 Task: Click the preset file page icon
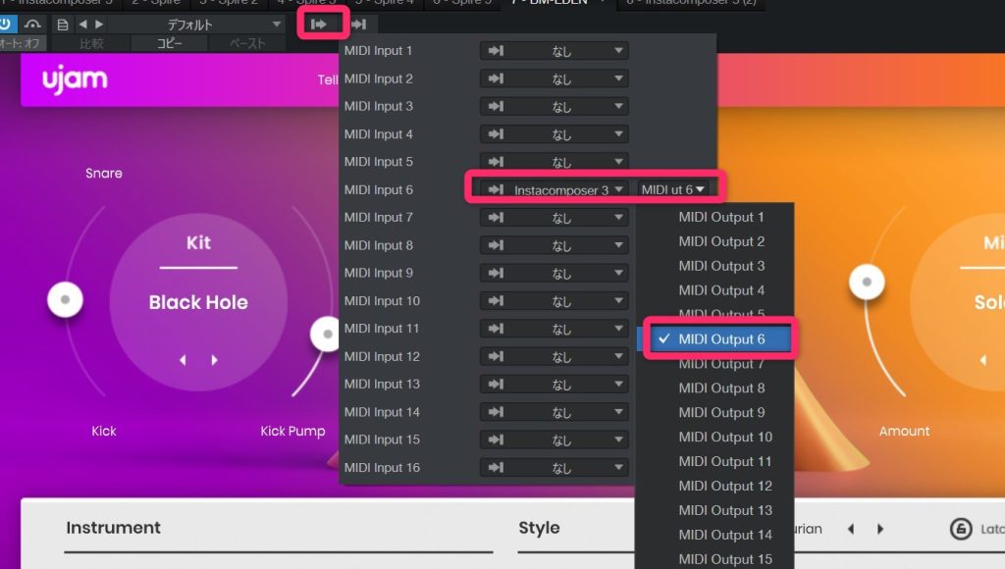click(63, 24)
